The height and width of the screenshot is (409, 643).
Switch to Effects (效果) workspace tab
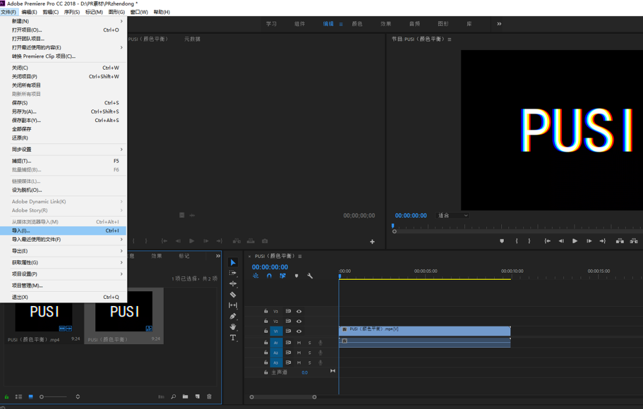tap(385, 24)
